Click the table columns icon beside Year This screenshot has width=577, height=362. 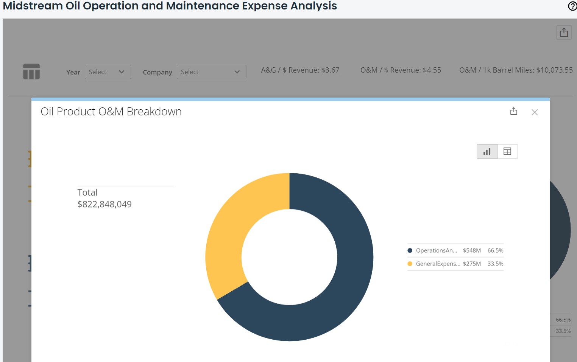(x=31, y=71)
